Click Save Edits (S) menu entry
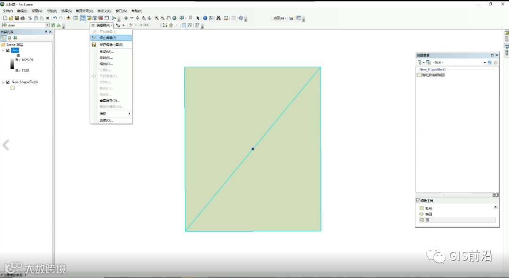Viewport: 509px width, 278px height. [111, 45]
